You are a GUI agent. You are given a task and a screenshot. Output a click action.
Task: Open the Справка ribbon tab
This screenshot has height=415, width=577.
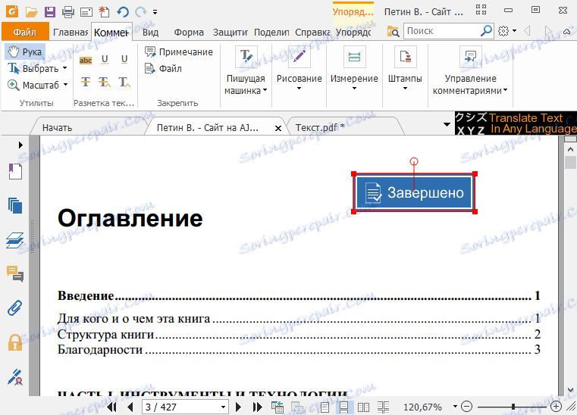(312, 33)
